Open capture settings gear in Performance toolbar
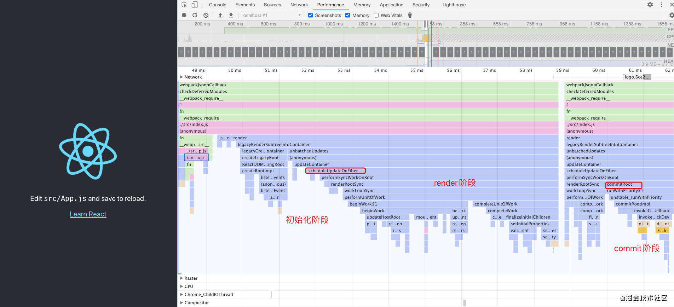674x307 pixels. (x=671, y=15)
